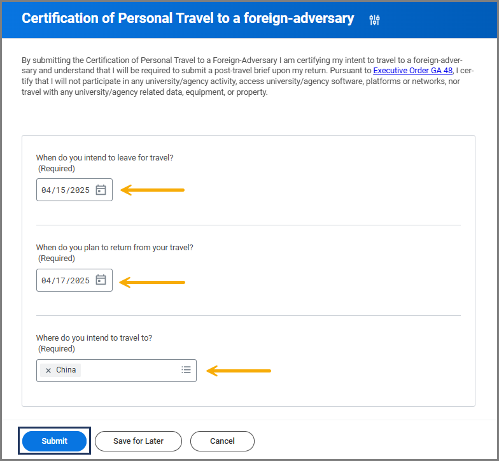Select the month segment of the return date

(46, 281)
